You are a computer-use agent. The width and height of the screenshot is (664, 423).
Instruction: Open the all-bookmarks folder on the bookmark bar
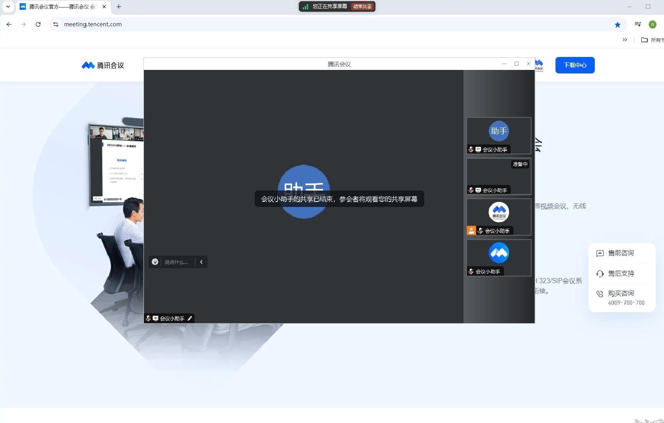point(652,40)
